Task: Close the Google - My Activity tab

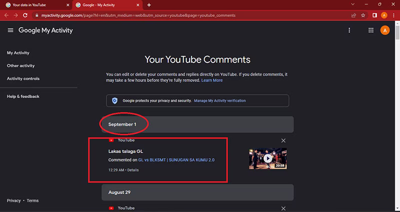Action: 138,5
